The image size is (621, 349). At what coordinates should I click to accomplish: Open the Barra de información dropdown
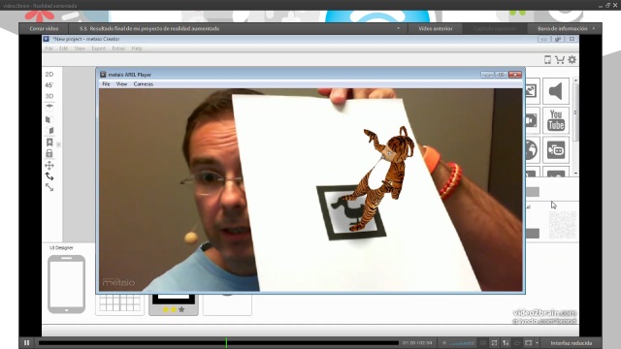point(565,28)
